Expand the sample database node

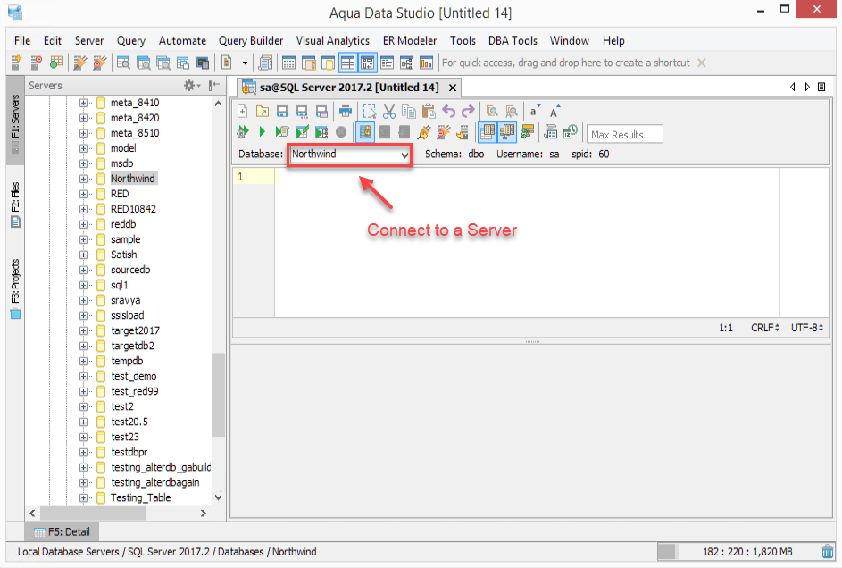tap(83, 239)
